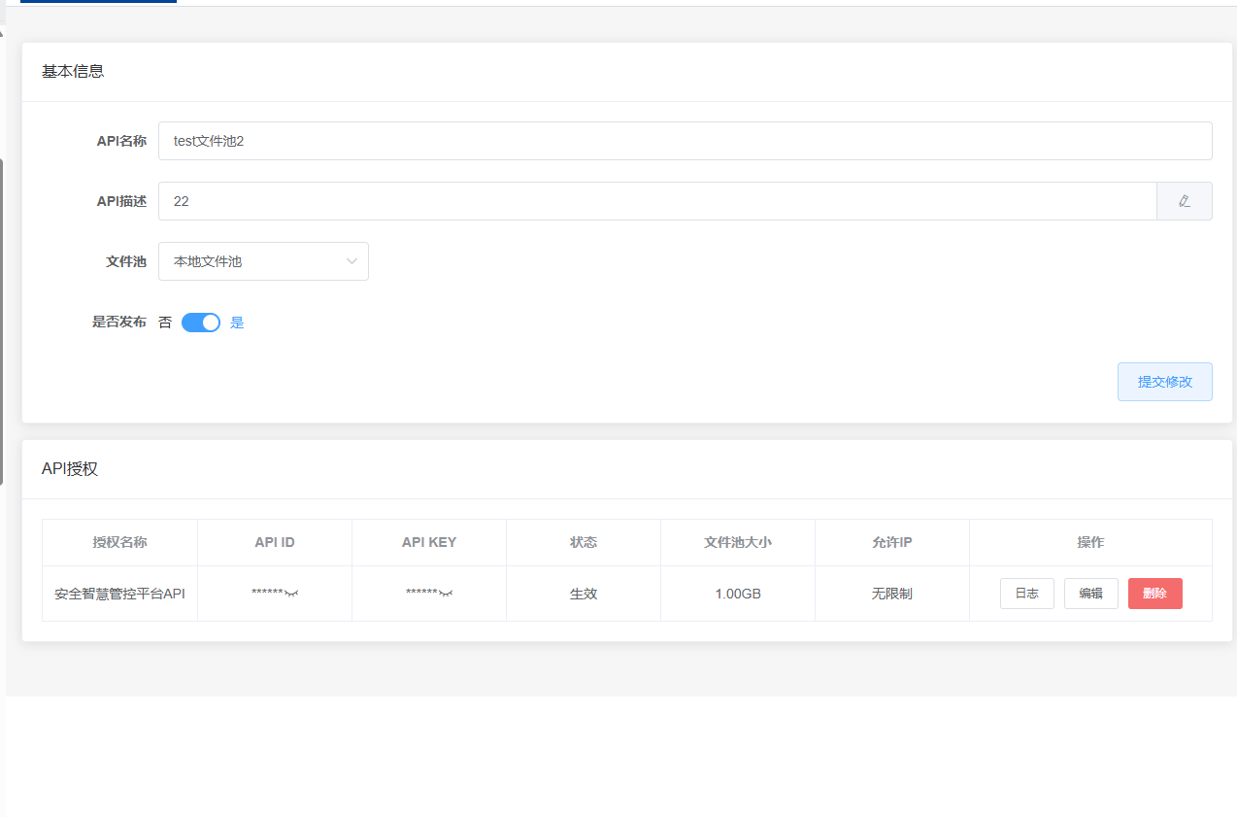Click the 安全智慧管控平台API name cell
The width and height of the screenshot is (1237, 817).
119,594
